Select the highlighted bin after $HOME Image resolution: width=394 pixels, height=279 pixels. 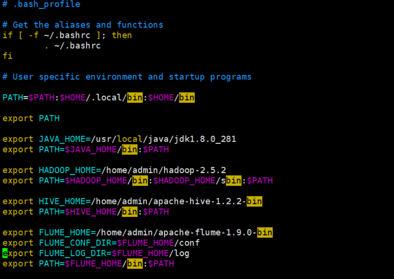tap(186, 97)
